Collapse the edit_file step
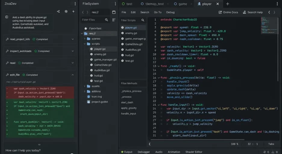The height and width of the screenshot is (154, 282). (73, 75)
